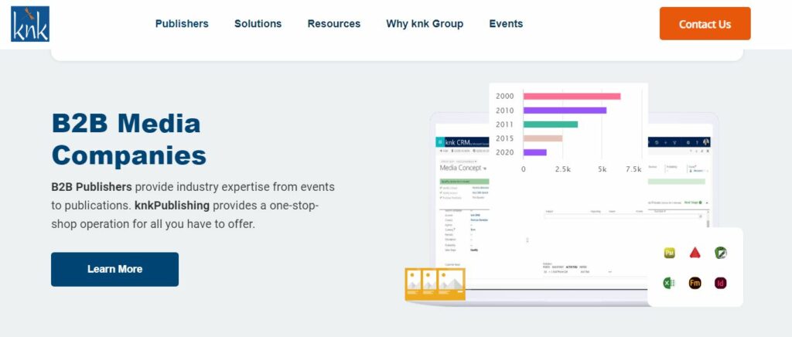
Task: Click the bold "B2B Publishers" text
Action: (x=91, y=187)
